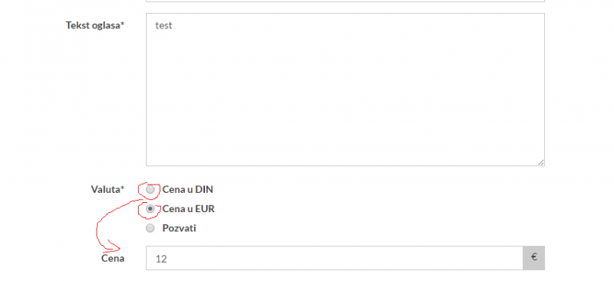This screenshot has height=281, width=614.
Task: Click the "Cena" field label
Action: [113, 258]
